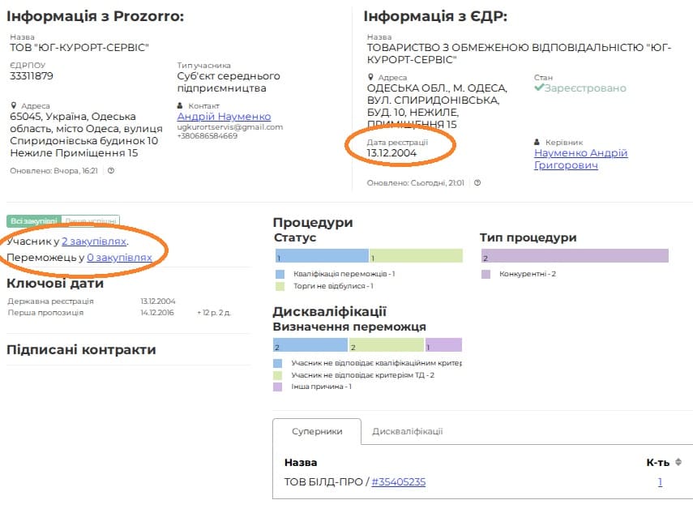Switch to the Дискваліфікації tab
This screenshot has height=530, width=693.
[407, 432]
